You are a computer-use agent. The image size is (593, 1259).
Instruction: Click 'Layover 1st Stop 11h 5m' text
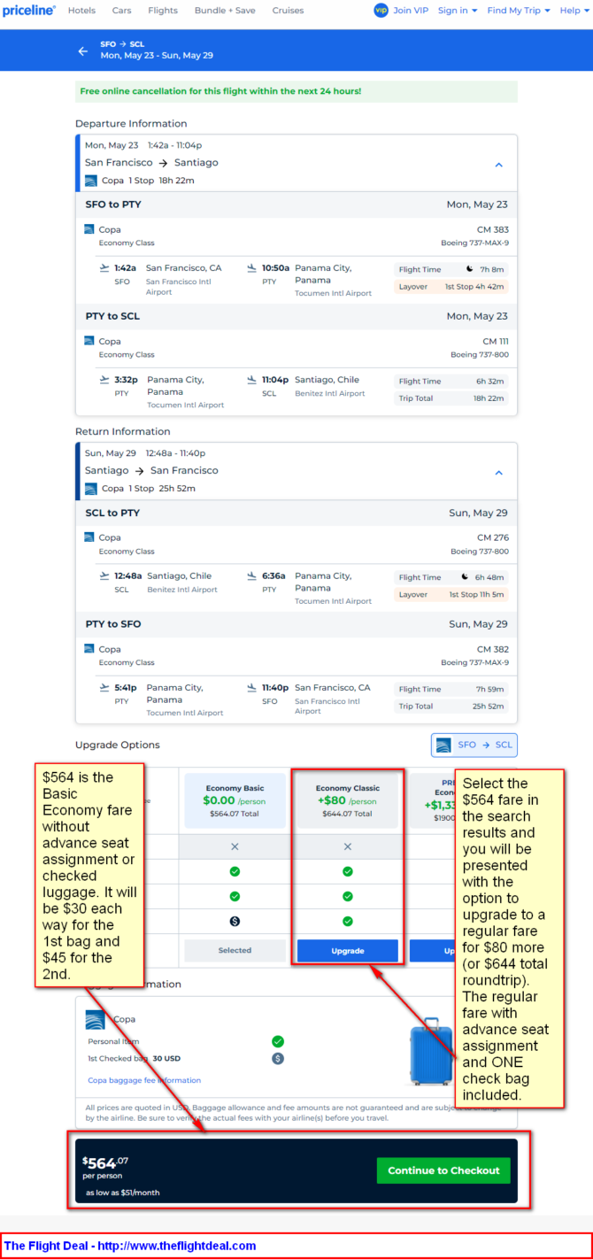[451, 595]
